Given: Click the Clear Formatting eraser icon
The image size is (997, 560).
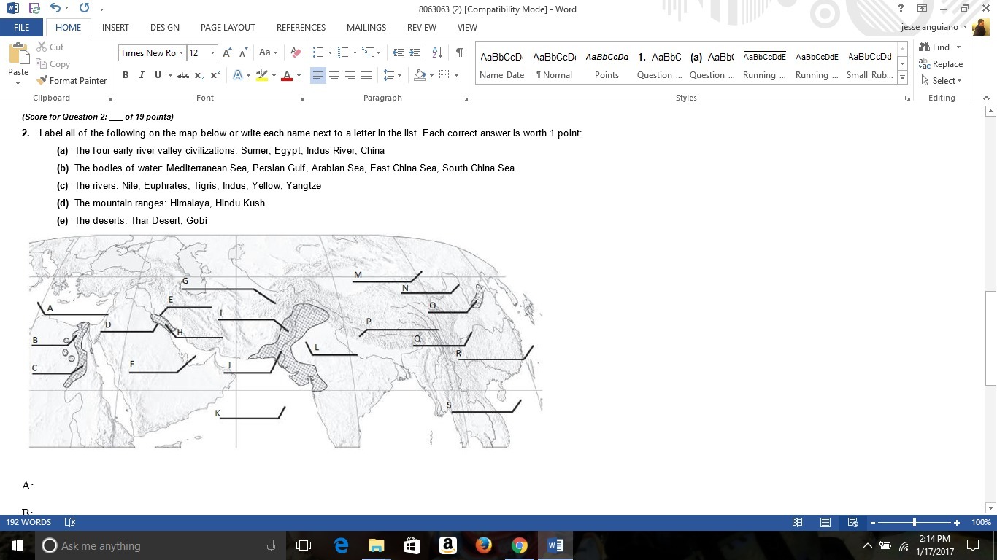Looking at the screenshot, I should pos(296,52).
